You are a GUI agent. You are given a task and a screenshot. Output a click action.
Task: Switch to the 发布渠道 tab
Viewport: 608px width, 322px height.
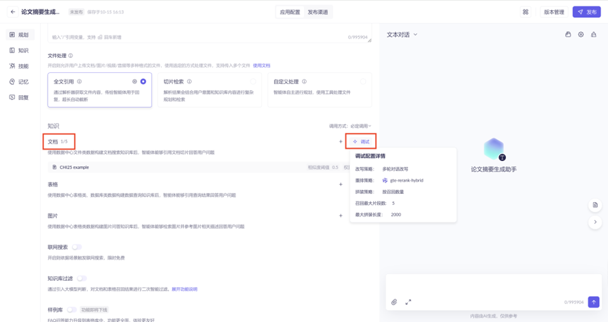pyautogui.click(x=317, y=12)
